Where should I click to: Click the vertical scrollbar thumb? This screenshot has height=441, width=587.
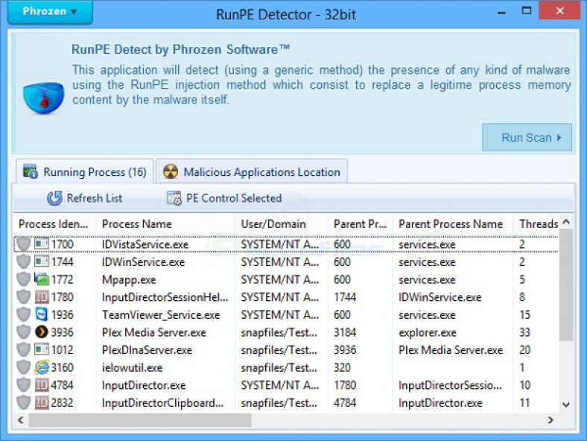coord(566,285)
